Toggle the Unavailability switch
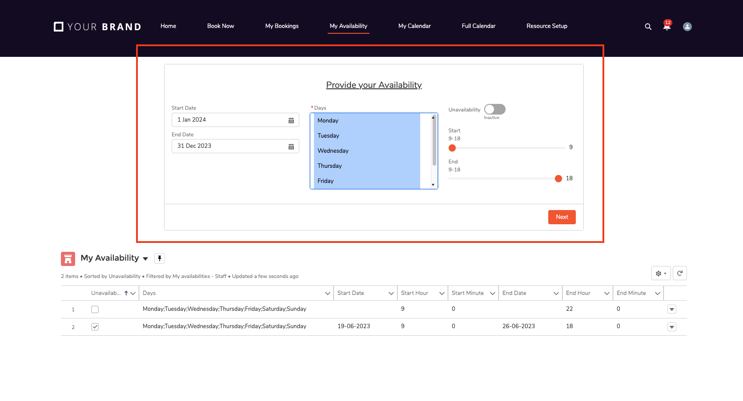The image size is (743, 401). pos(494,109)
